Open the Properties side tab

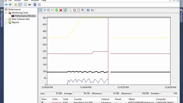pos(181,16)
